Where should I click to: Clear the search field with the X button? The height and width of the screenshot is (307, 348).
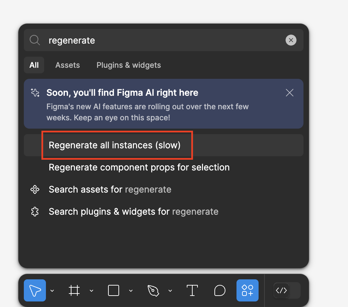click(291, 40)
